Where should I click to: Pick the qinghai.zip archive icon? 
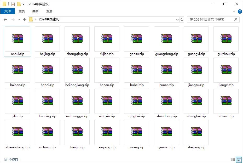(137, 100)
